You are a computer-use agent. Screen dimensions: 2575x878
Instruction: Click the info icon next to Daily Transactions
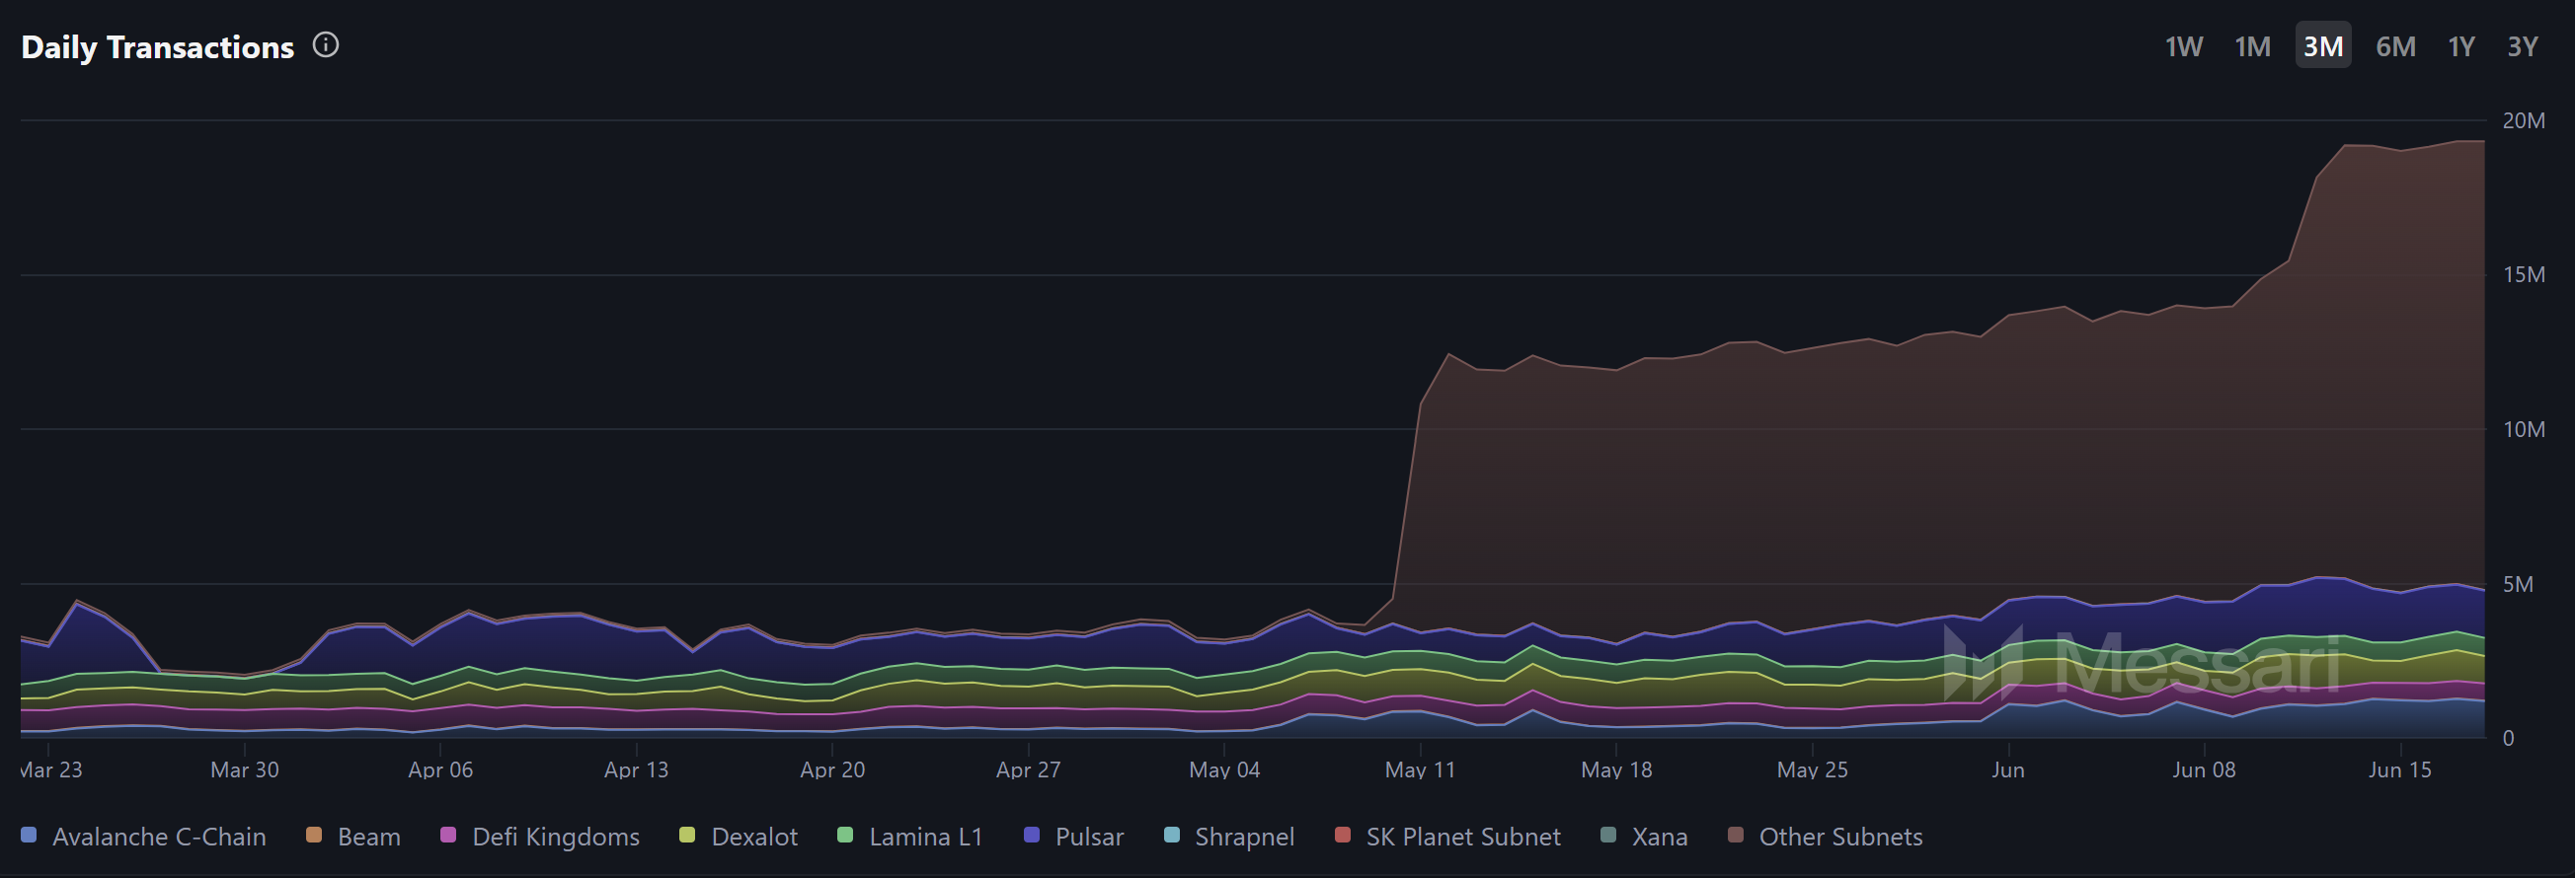(x=326, y=45)
